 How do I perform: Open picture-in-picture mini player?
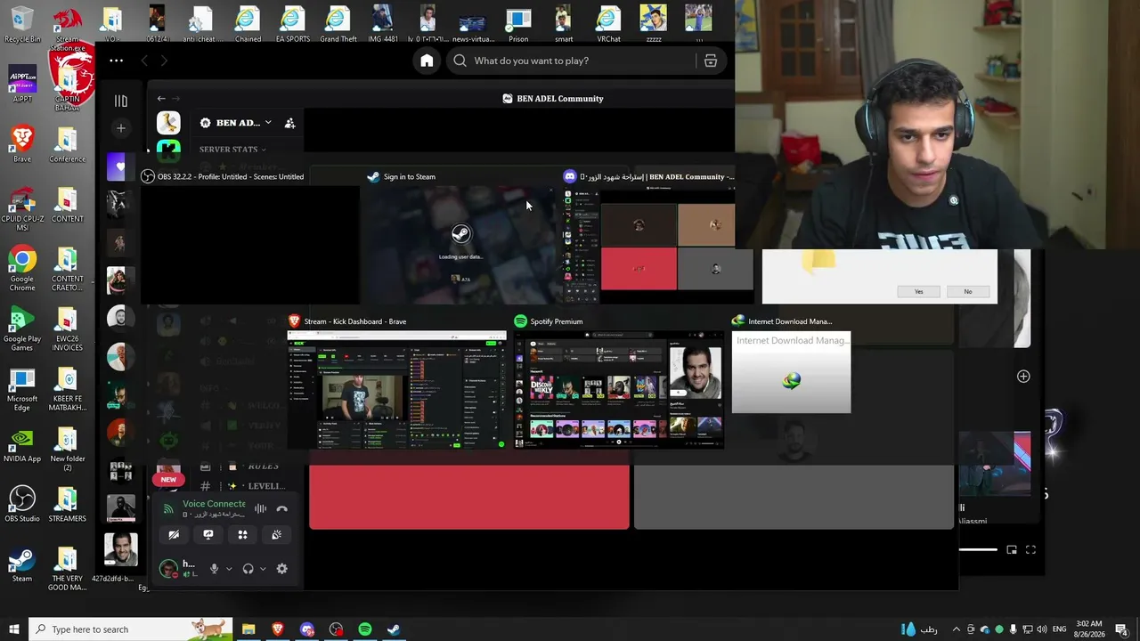pyautogui.click(x=1012, y=550)
